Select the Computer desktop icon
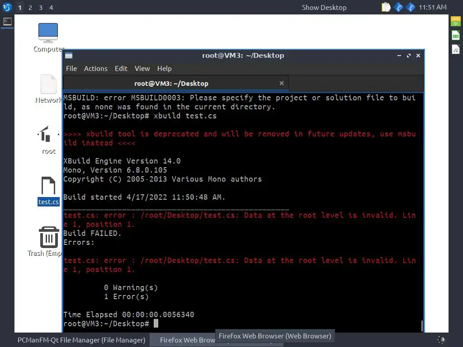 coord(48,38)
